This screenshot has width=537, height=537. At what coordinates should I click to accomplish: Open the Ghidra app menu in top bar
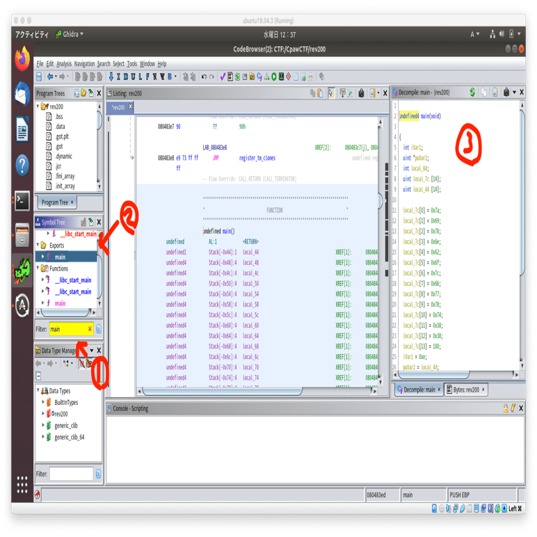70,34
